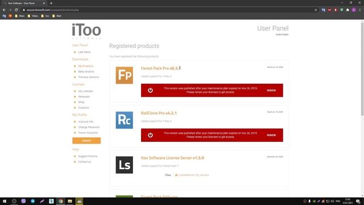Open Account Info in sidebar

[86, 122]
